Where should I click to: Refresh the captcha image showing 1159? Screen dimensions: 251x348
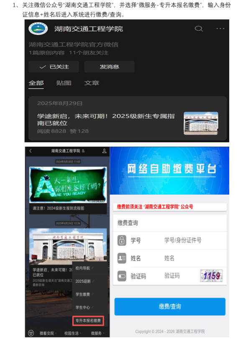coord(211,276)
